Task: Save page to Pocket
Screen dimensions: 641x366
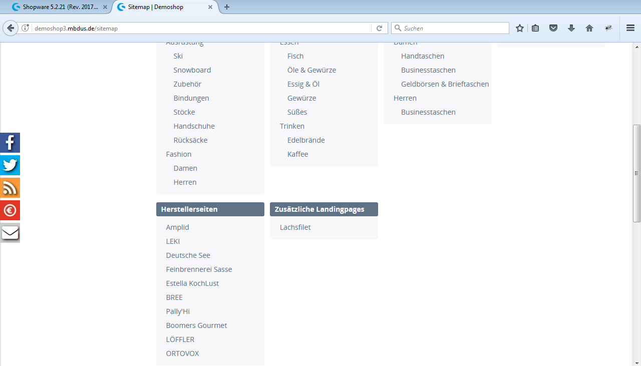Action: 553,28
